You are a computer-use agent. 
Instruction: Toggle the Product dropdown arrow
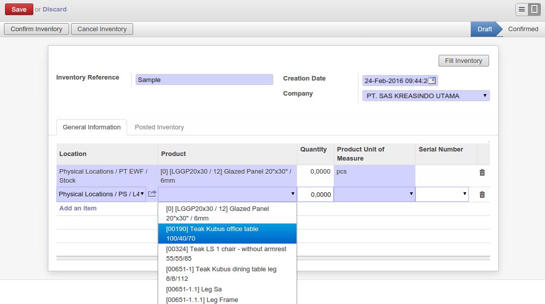[292, 194]
